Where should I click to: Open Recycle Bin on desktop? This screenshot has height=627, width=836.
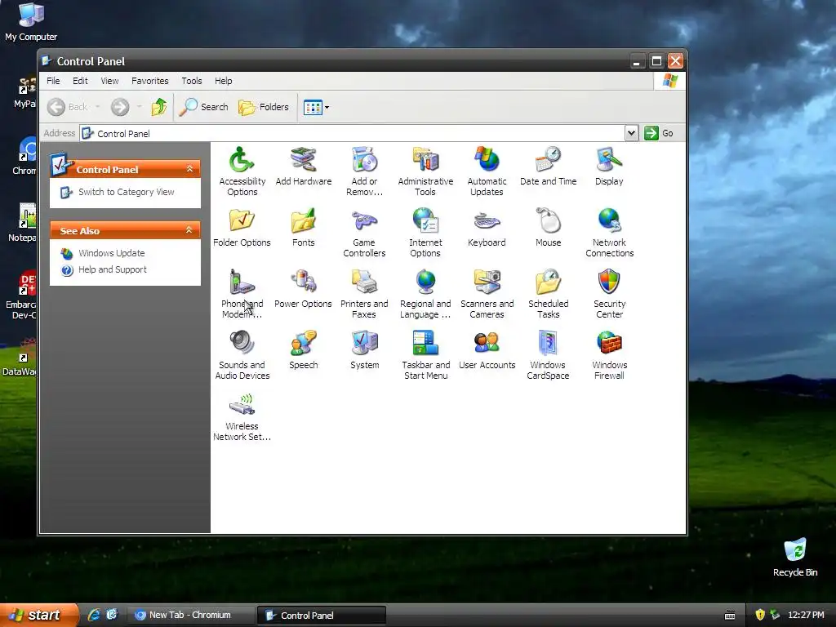click(x=795, y=558)
